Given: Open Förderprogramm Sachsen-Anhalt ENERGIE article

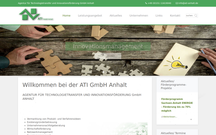Looking at the screenshot, I should click(x=177, y=105).
